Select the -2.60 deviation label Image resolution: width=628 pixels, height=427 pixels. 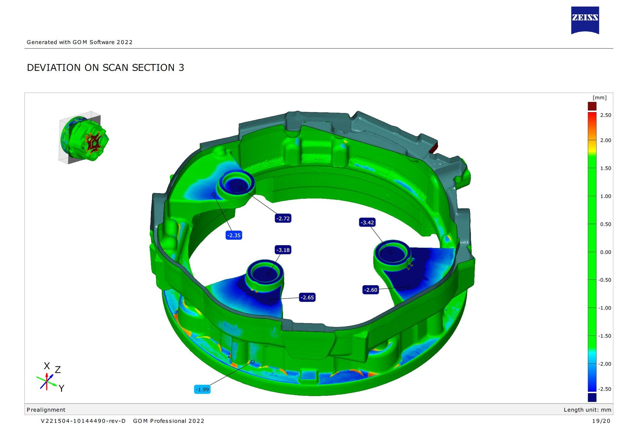click(371, 290)
